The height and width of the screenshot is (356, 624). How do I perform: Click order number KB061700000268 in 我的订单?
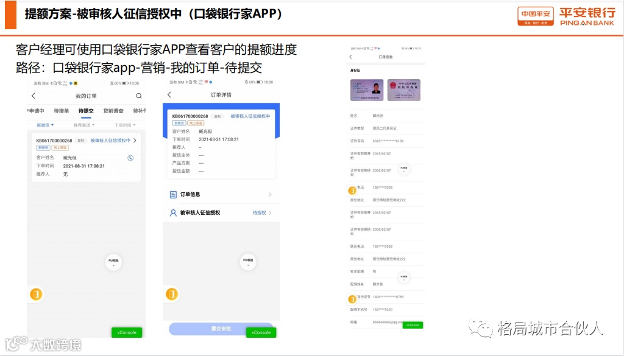tap(54, 141)
